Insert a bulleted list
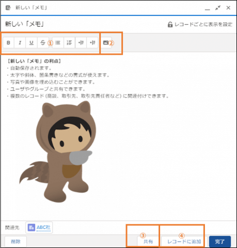 (x=58, y=42)
